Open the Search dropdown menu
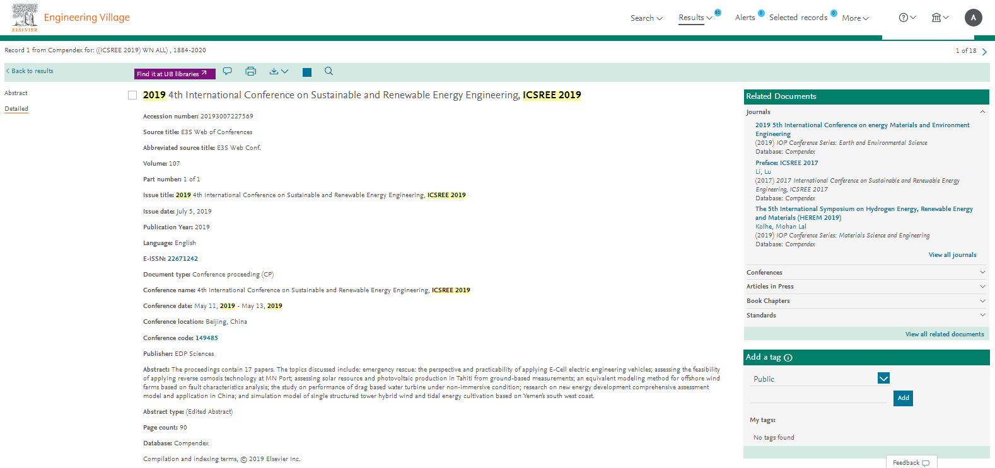The height and width of the screenshot is (468, 995). 646,18
